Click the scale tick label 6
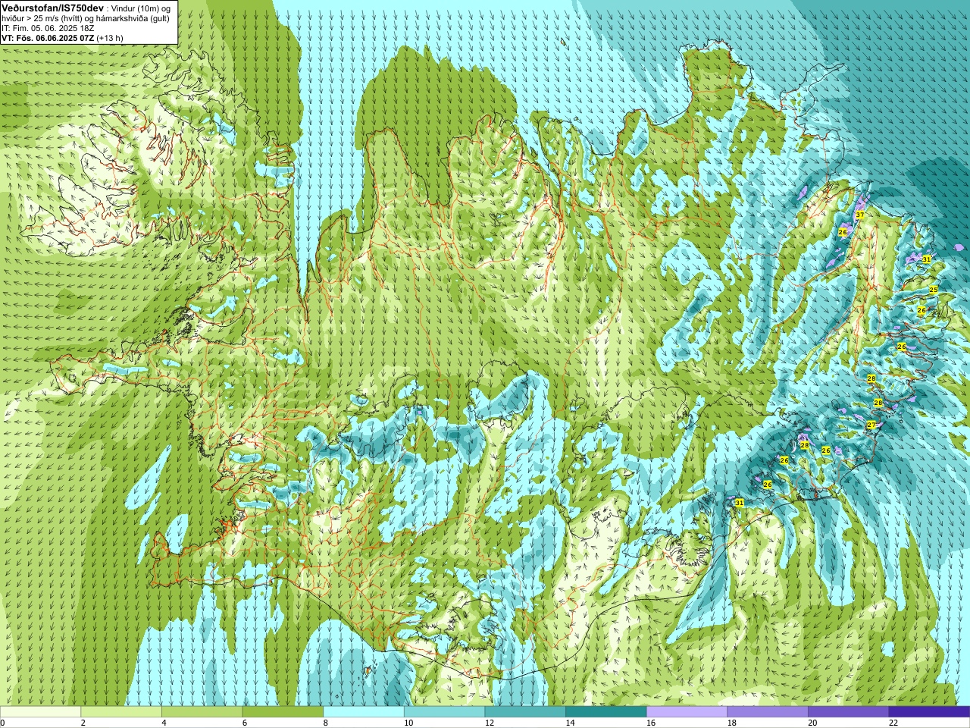This screenshot has height=728, width=970. [245, 723]
